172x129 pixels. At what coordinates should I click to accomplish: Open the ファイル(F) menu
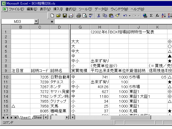[x=16, y=9]
